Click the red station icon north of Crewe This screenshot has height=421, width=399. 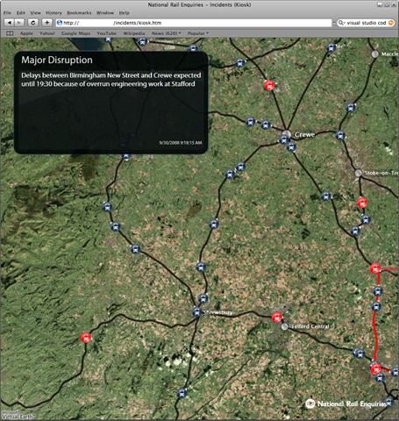point(269,85)
